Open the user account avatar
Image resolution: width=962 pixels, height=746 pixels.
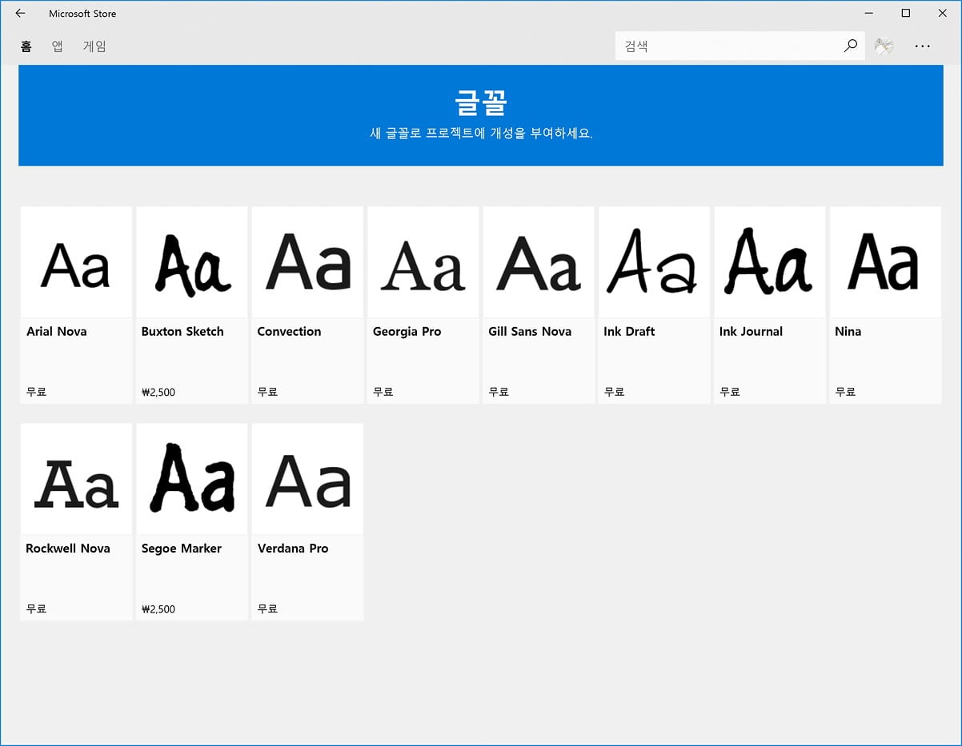click(x=884, y=46)
